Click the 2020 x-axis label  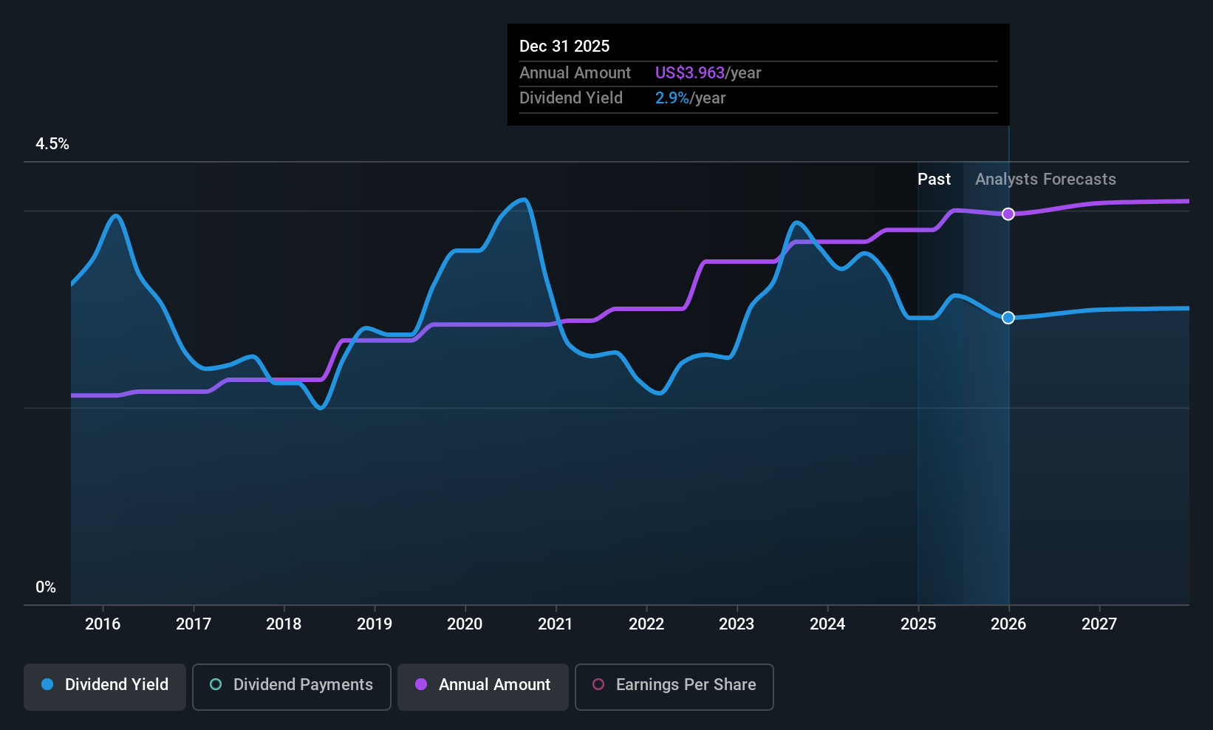(x=465, y=624)
